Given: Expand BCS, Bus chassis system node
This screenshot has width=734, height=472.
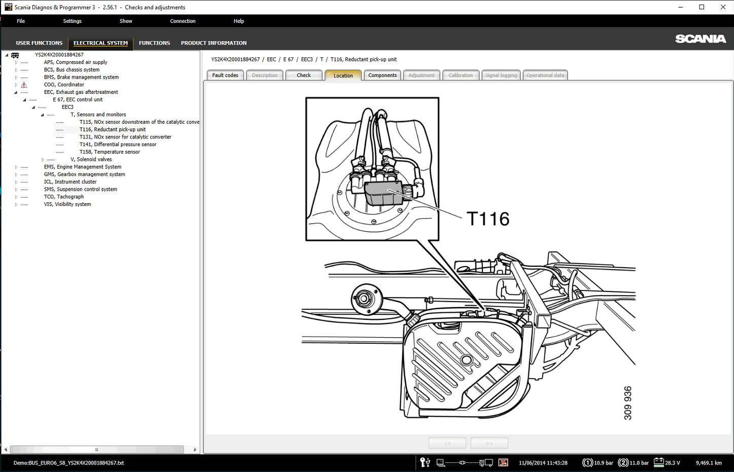Looking at the screenshot, I should [x=16, y=70].
